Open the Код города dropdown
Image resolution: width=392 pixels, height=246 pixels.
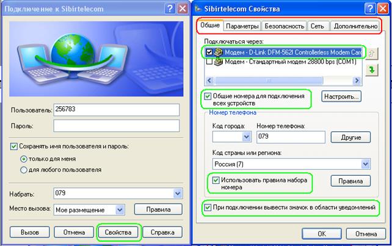(247, 137)
